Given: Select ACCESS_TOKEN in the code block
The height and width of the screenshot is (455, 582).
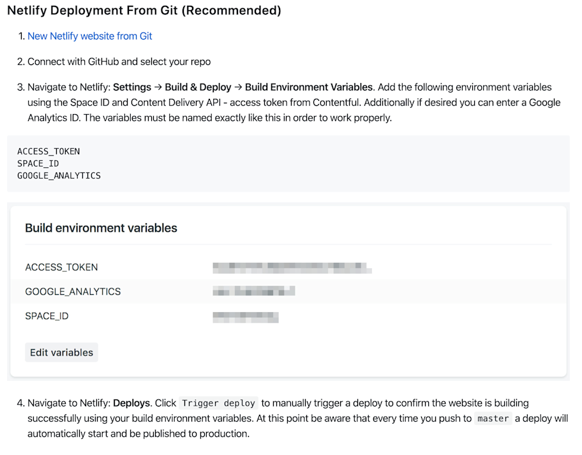Looking at the screenshot, I should pos(48,151).
